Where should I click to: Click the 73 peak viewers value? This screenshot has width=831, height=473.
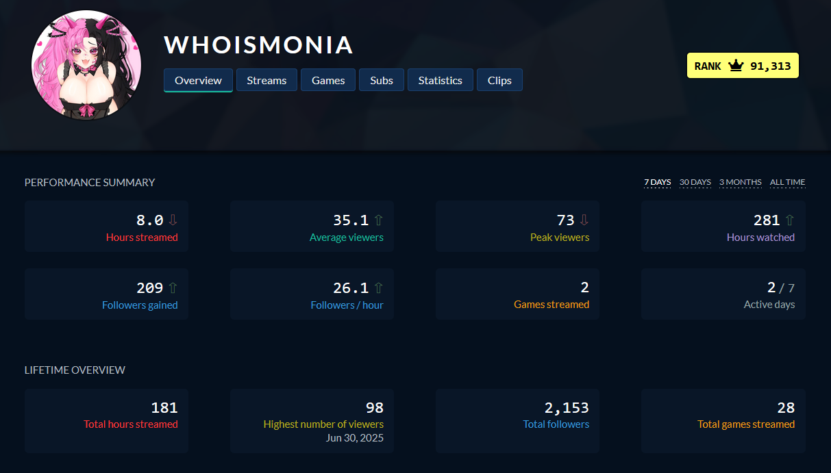click(566, 220)
